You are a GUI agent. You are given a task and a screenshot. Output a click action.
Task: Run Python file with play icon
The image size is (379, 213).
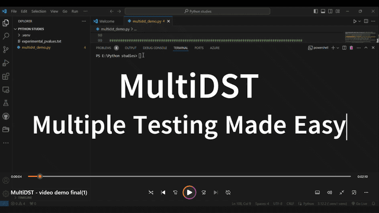point(355,21)
